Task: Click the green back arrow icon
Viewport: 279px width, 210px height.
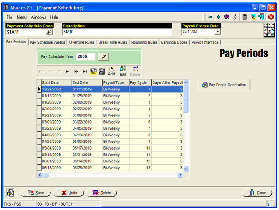Action: 210,17
